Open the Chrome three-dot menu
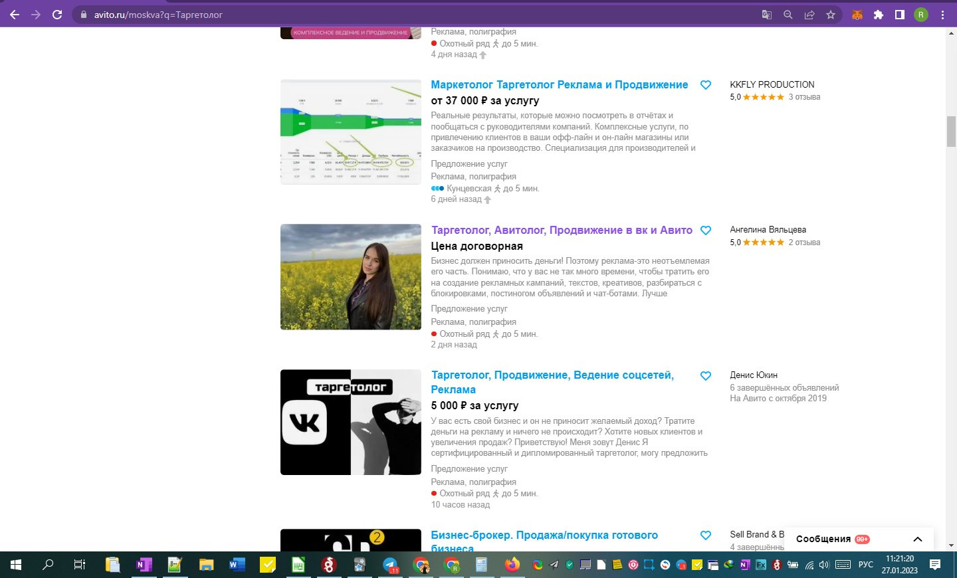Screen dimensions: 957x578 point(942,15)
